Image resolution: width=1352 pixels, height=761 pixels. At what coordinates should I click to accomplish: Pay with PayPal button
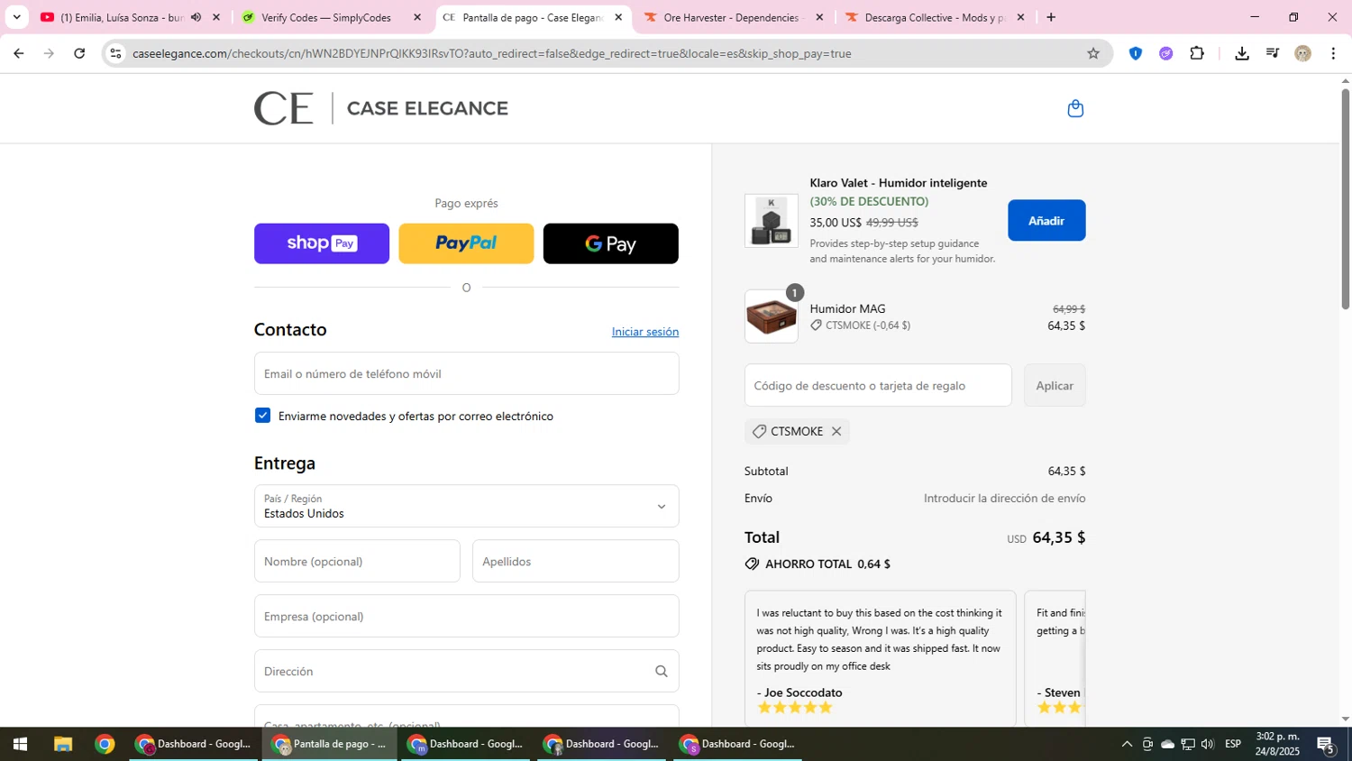(466, 243)
